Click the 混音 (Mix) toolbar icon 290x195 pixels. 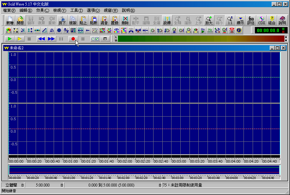click(104, 20)
